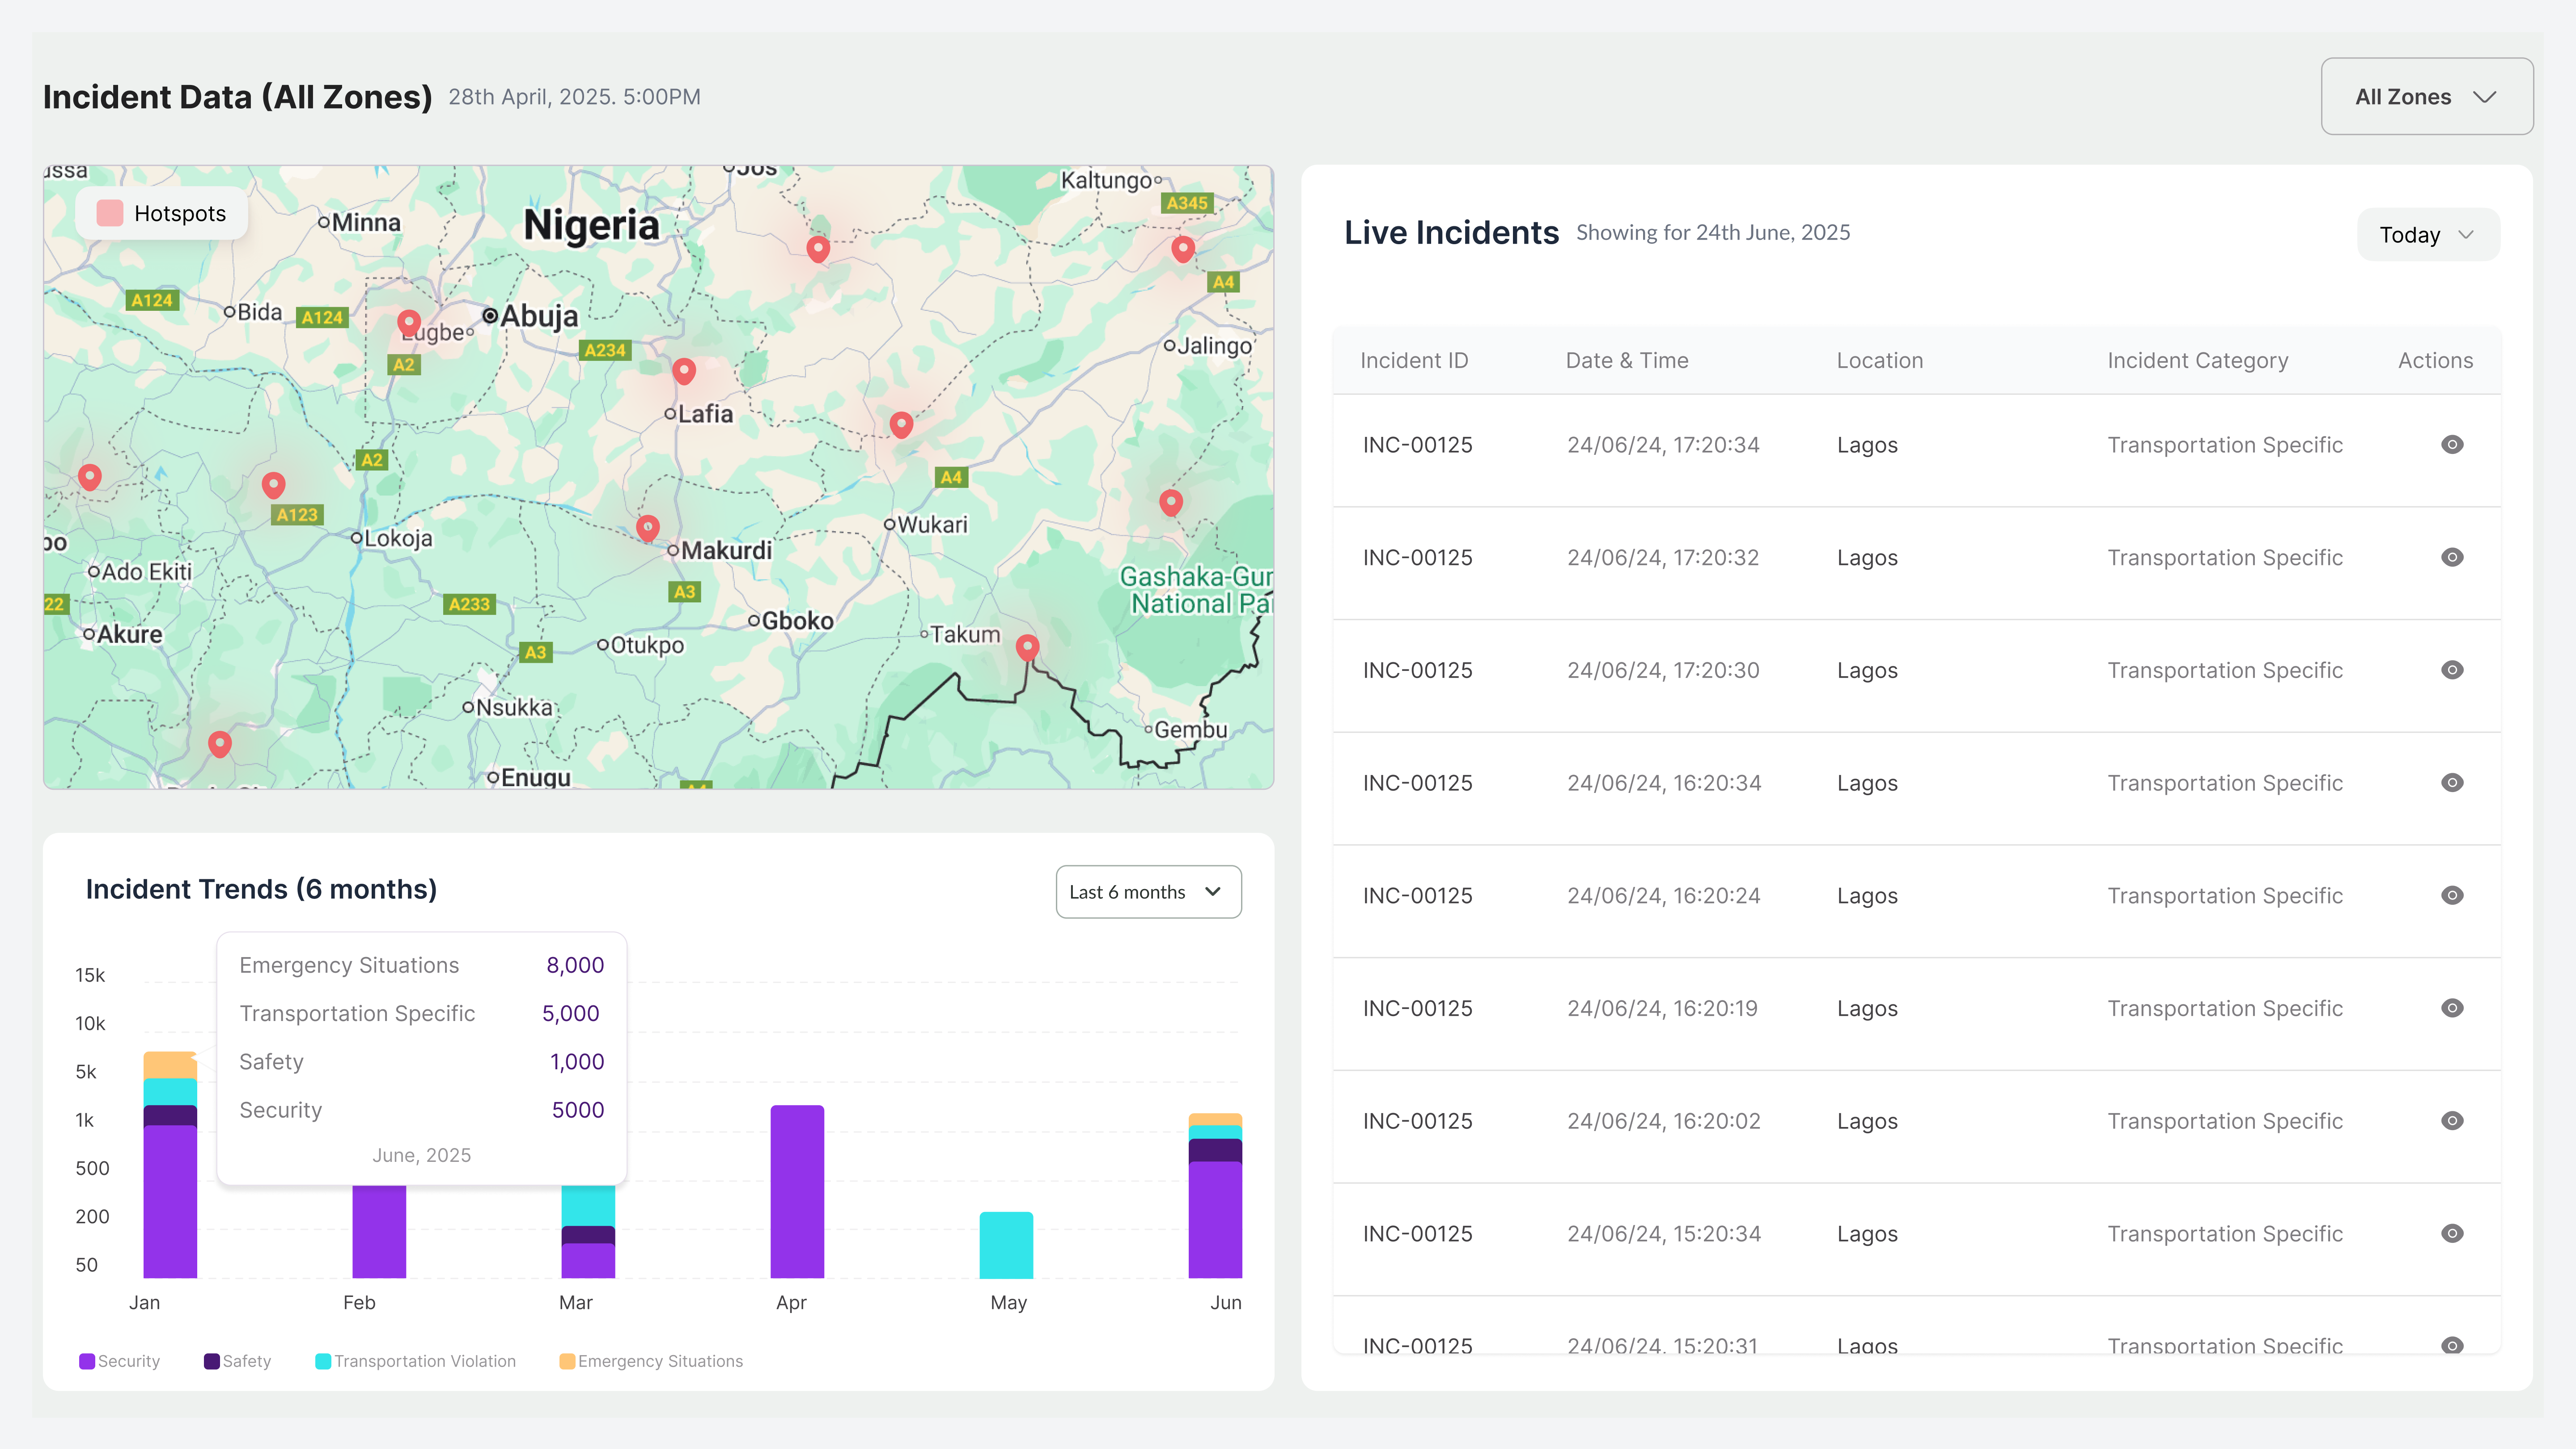Sort by Incident ID column header

point(1414,360)
